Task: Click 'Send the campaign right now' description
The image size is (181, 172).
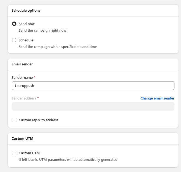Action: click(42, 31)
